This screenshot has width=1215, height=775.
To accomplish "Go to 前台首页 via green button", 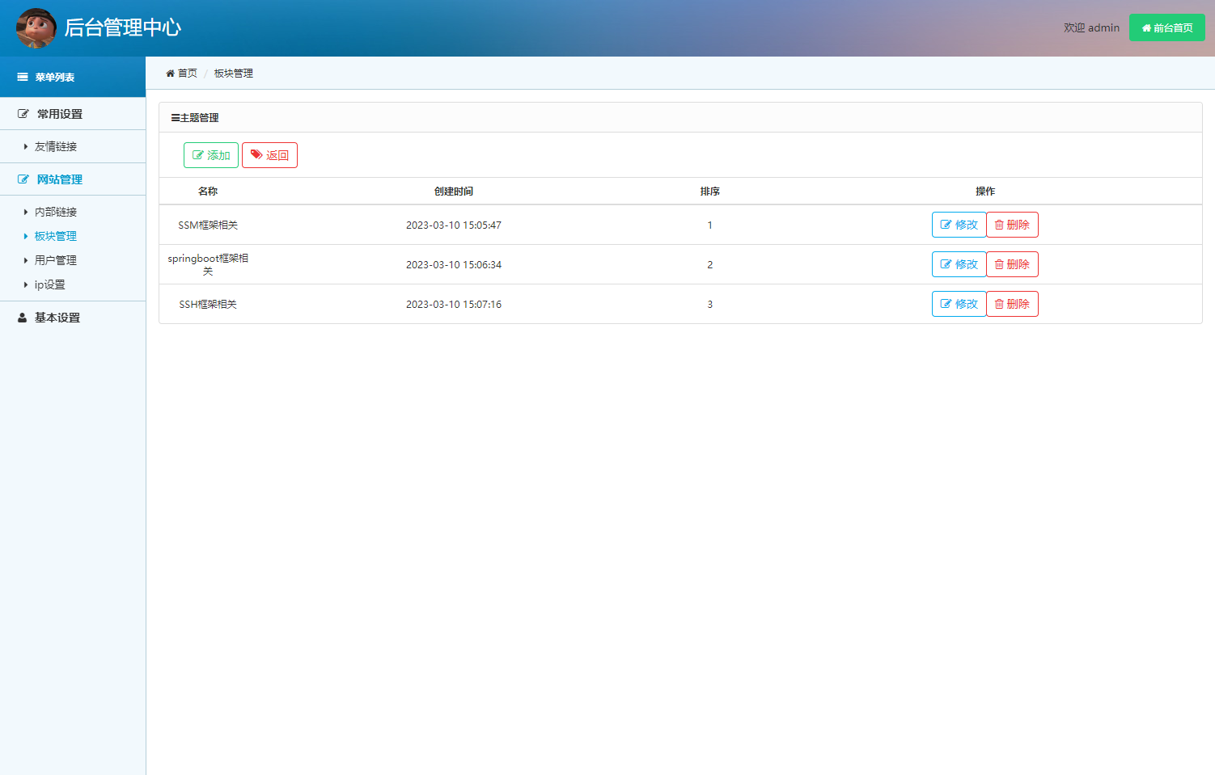I will 1166,27.
